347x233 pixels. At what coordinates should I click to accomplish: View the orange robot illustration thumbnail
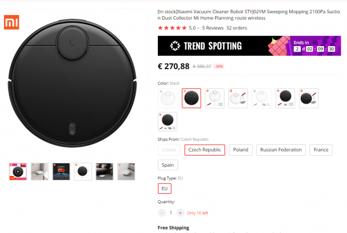coord(61,171)
